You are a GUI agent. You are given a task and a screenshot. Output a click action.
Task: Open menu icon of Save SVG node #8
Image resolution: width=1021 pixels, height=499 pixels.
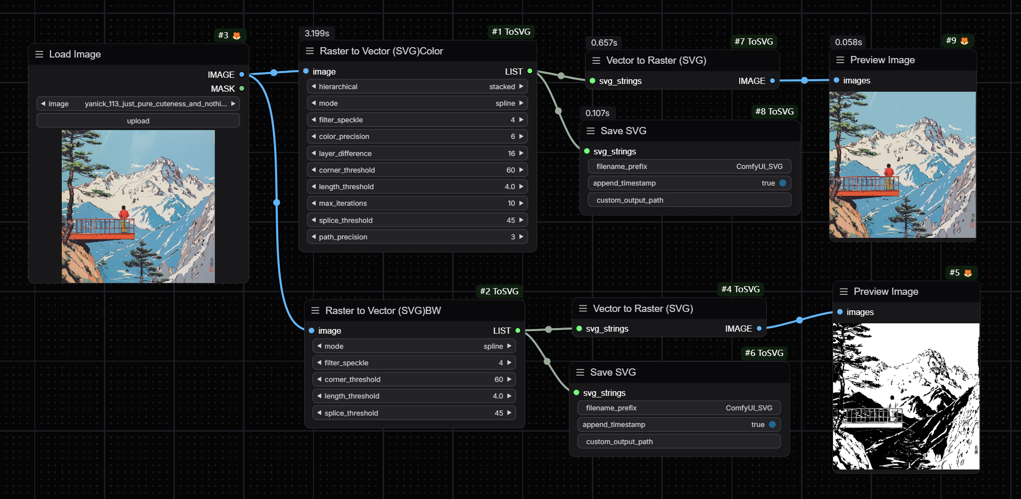pyautogui.click(x=591, y=131)
